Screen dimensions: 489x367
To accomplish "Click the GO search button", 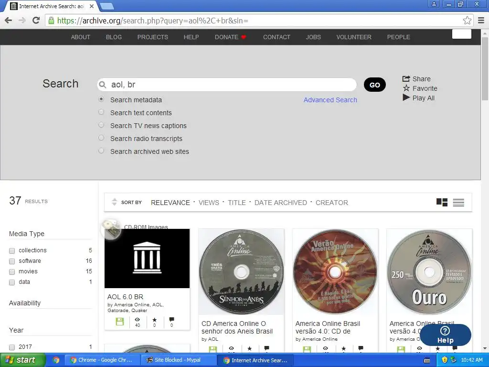I will click(x=374, y=85).
